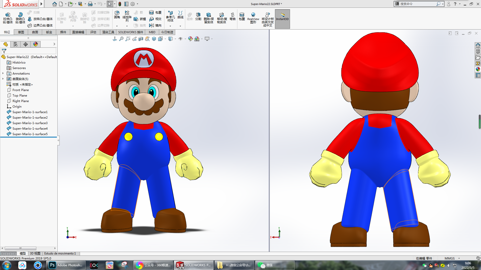Open the dropdown arrow under 线性阵列
The width and height of the screenshot is (481, 270).
point(127,26)
